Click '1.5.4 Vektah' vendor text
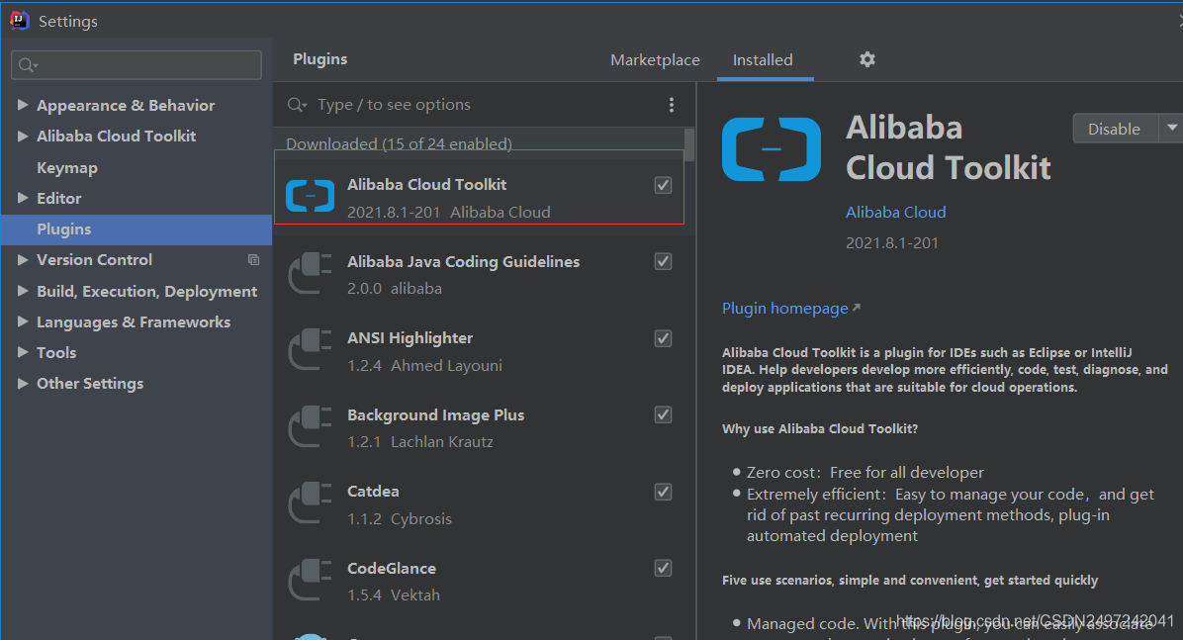The width and height of the screenshot is (1183, 640). point(394,594)
